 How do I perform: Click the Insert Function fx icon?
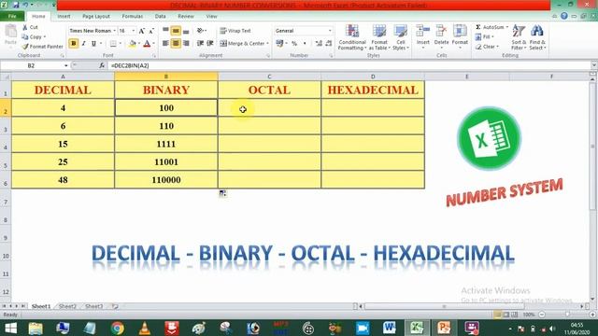point(102,65)
